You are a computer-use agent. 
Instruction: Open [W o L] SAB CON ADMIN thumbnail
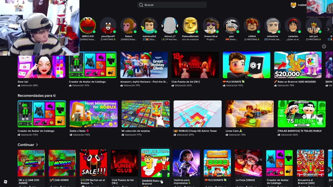(x=31, y=163)
